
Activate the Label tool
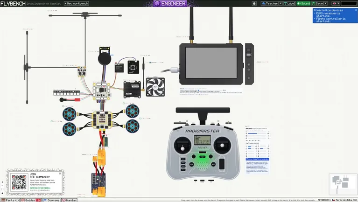(289, 3)
